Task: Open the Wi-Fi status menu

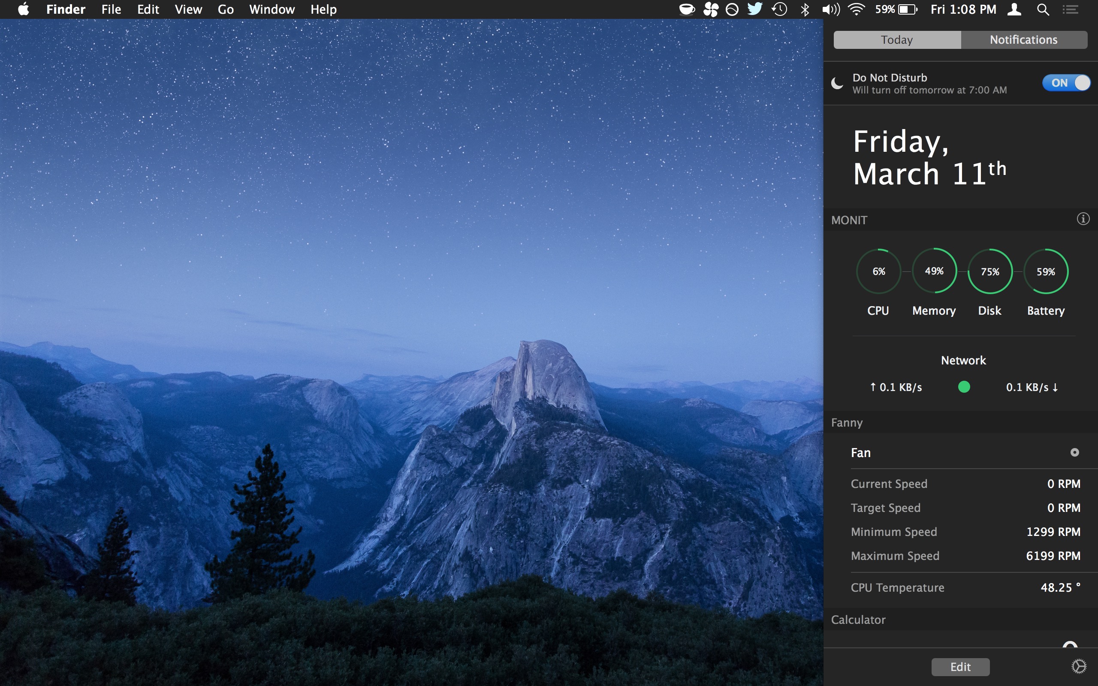Action: (856, 9)
